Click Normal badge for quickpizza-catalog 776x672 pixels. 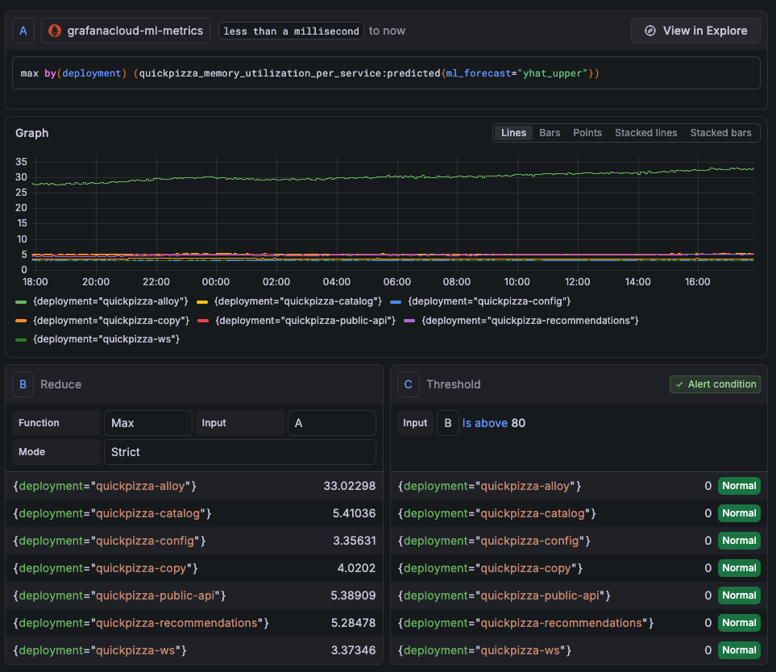(739, 513)
